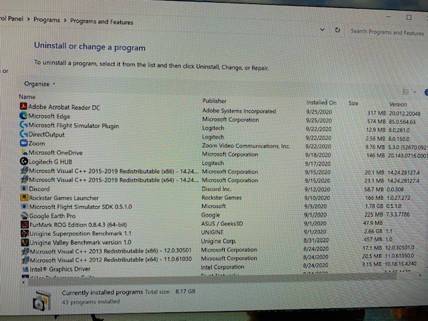Screen dimensions: 428x321
Task: Open the view options dropdown arrow
Action: click(415, 92)
